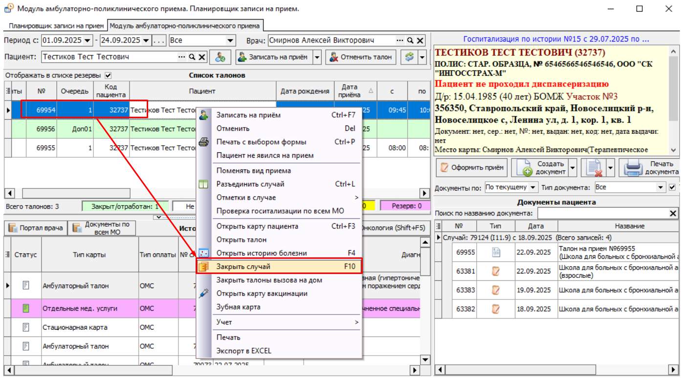Click the Создать документ button

coord(540,168)
